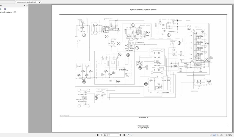This screenshot has height=137, width=234.
Task: Click the blue bookmark icon in sidebar
Action: [1, 9]
